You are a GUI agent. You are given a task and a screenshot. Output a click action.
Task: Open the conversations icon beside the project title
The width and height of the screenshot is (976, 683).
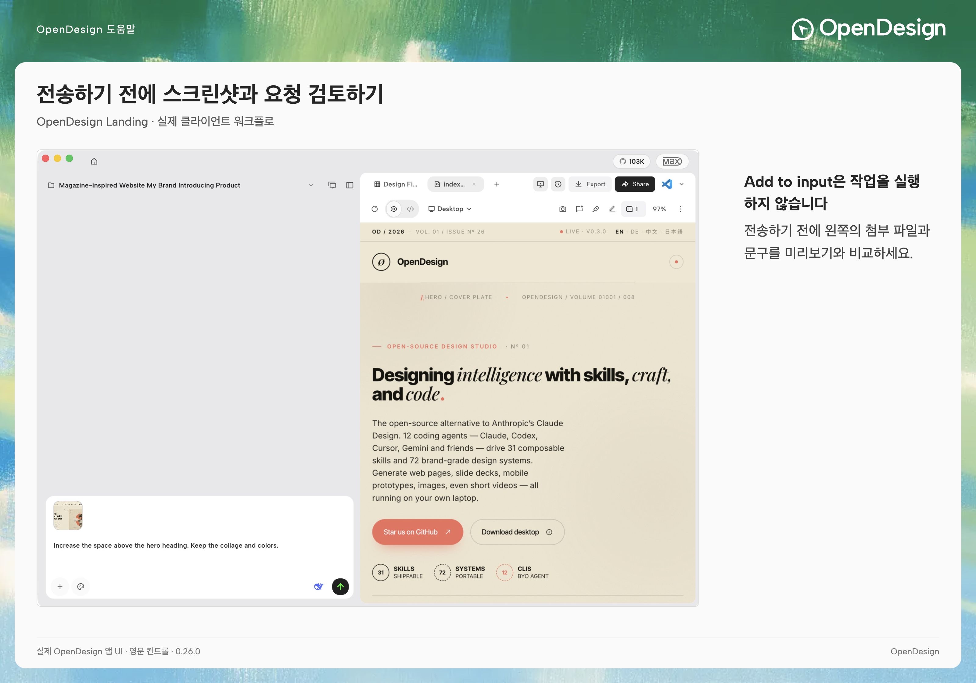coord(332,185)
